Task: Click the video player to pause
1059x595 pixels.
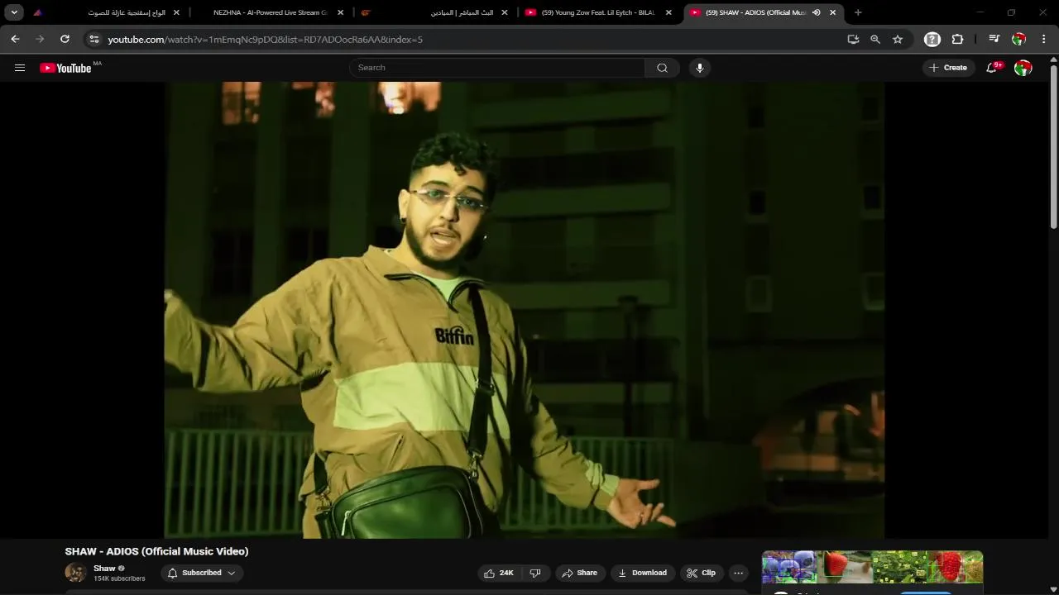Action: tap(524, 310)
